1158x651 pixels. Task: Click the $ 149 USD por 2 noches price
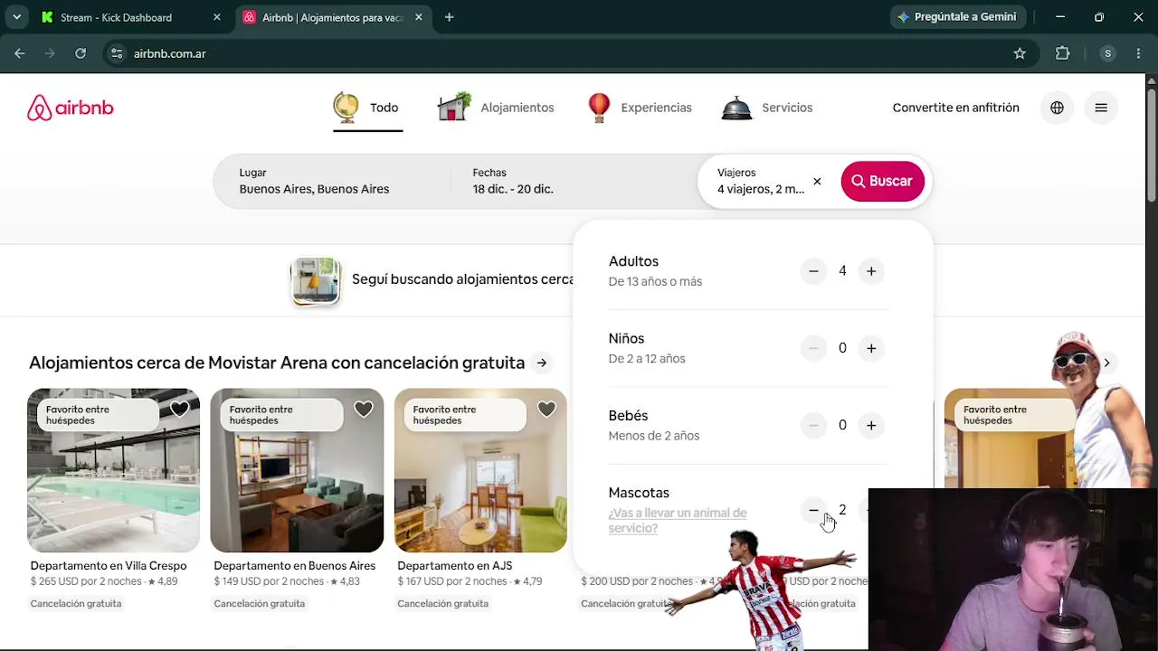269,581
